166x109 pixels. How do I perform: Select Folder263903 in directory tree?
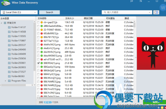(19, 67)
